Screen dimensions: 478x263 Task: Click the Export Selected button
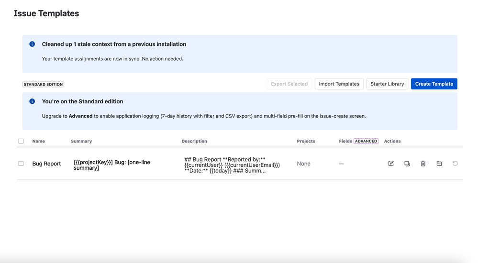coord(289,84)
